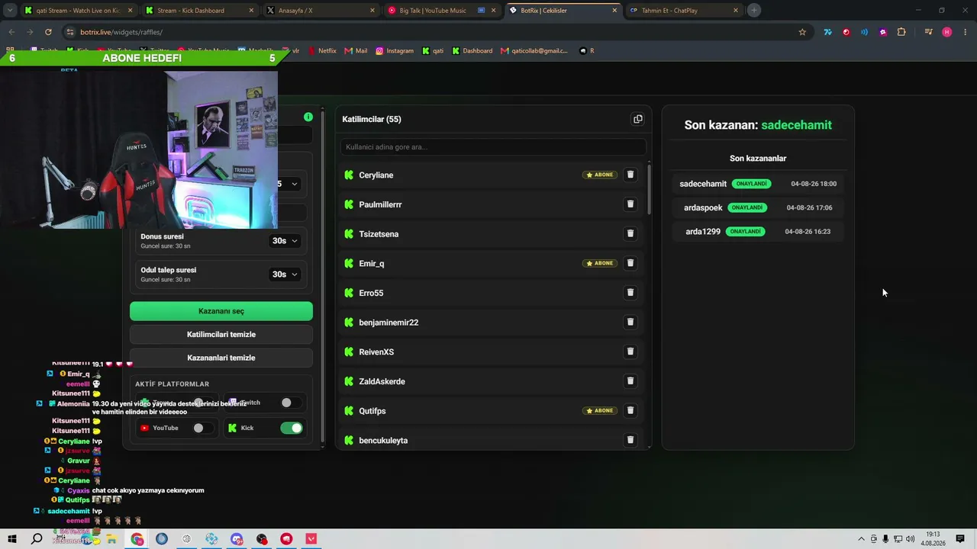Image resolution: width=977 pixels, height=549 pixels.
Task: Copy the participants list with the copy icon
Action: coord(638,119)
